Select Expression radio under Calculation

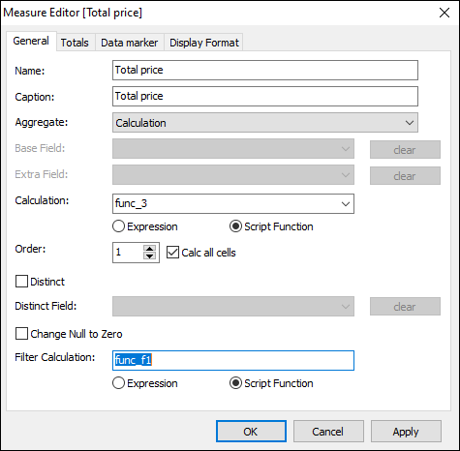point(118,226)
